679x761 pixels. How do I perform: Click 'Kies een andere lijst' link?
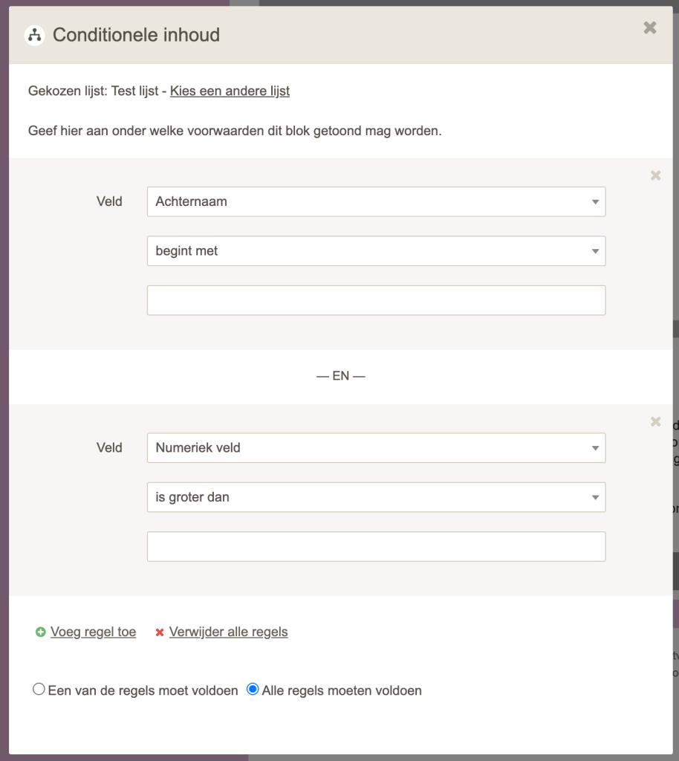coord(230,91)
